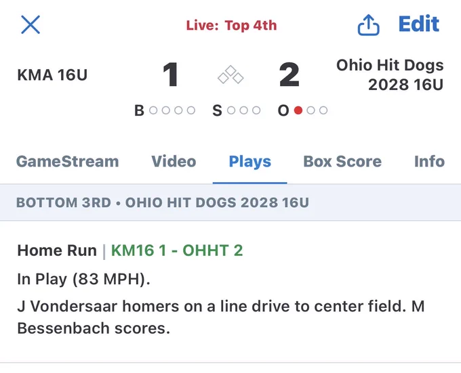Go to the Box Score tab

point(342,162)
